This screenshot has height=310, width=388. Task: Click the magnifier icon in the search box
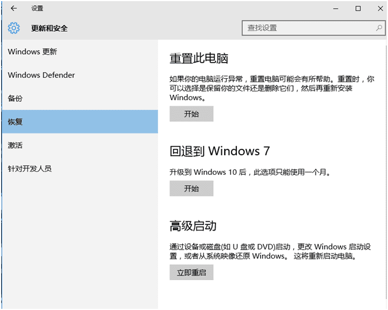pyautogui.click(x=379, y=28)
